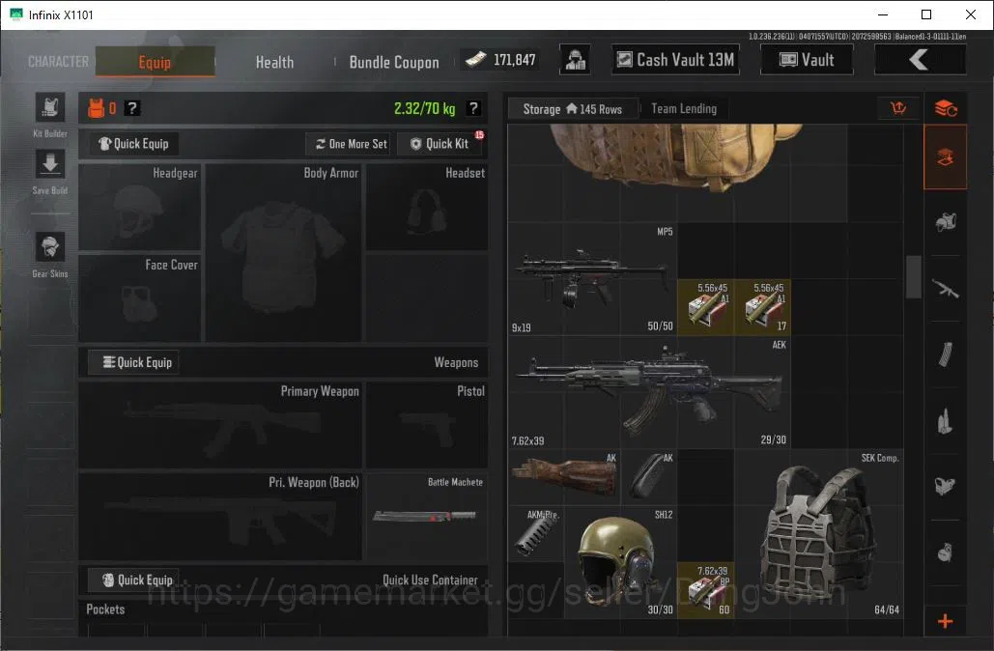Viewport: 994px width, 651px height.
Task: Open the CHARACTER section label
Action: pos(58,62)
